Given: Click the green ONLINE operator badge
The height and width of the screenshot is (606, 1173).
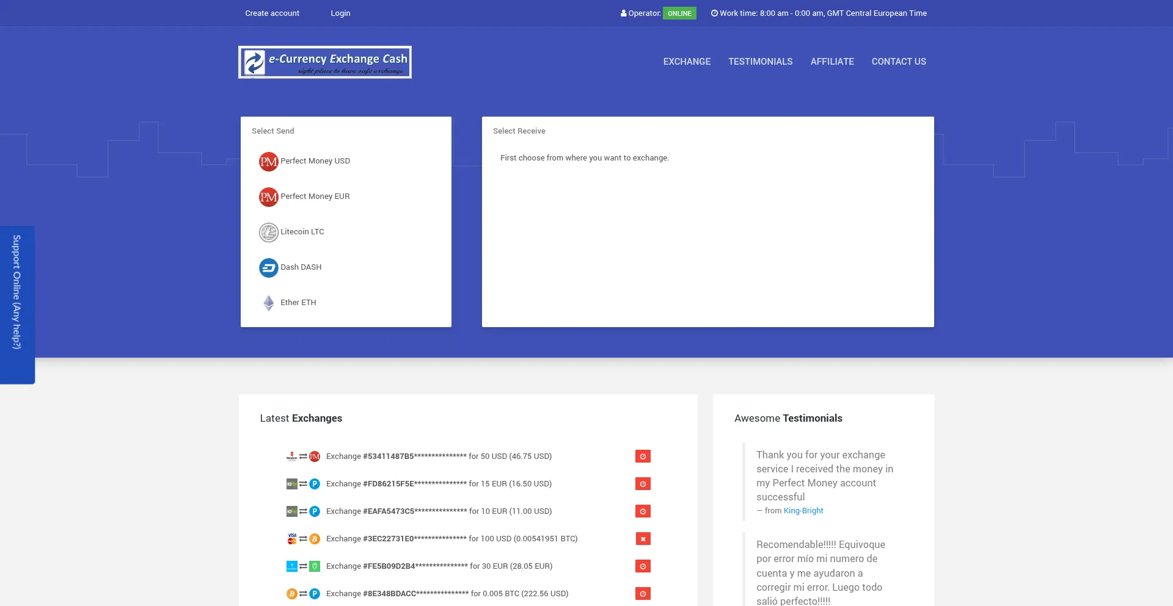Looking at the screenshot, I should (679, 13).
